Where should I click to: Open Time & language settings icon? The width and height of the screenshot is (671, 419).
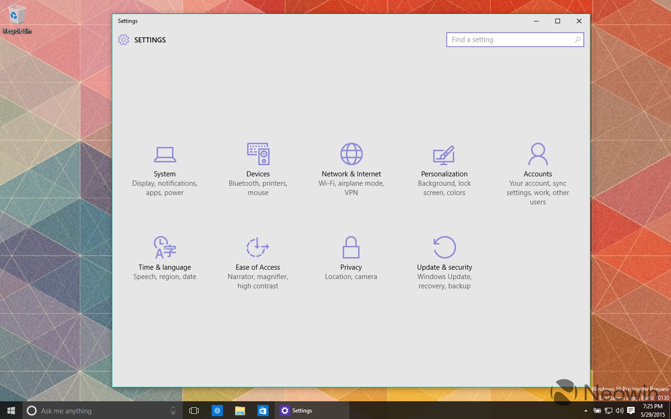pos(164,247)
